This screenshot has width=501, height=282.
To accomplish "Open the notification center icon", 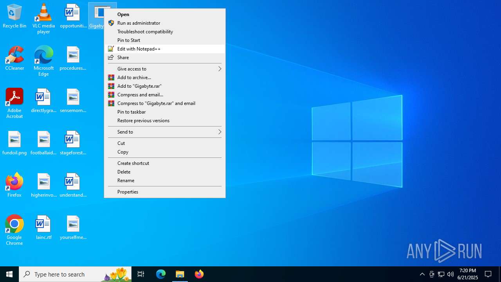I will 488,274.
